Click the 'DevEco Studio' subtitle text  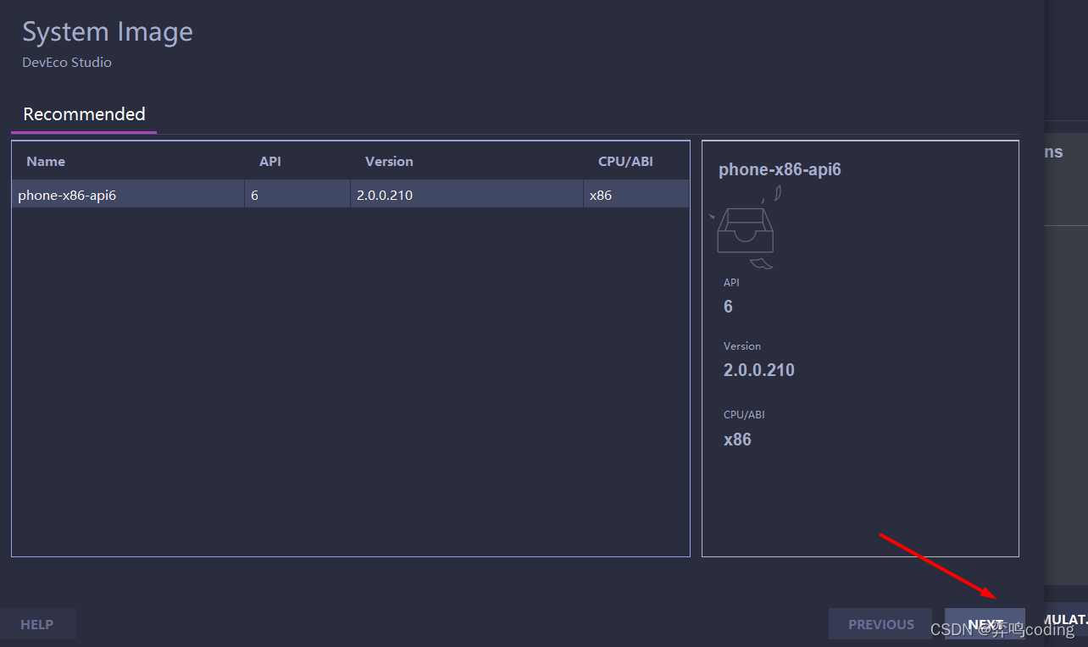click(x=67, y=63)
